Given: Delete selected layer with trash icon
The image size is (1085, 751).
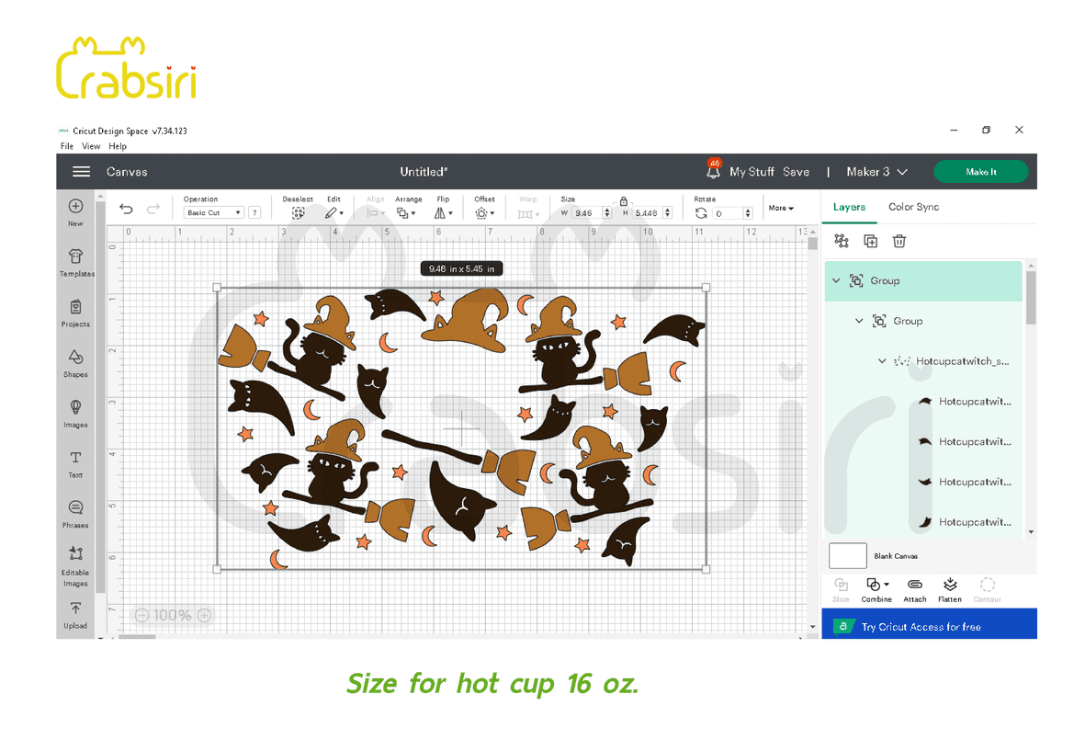Looking at the screenshot, I should pyautogui.click(x=899, y=241).
